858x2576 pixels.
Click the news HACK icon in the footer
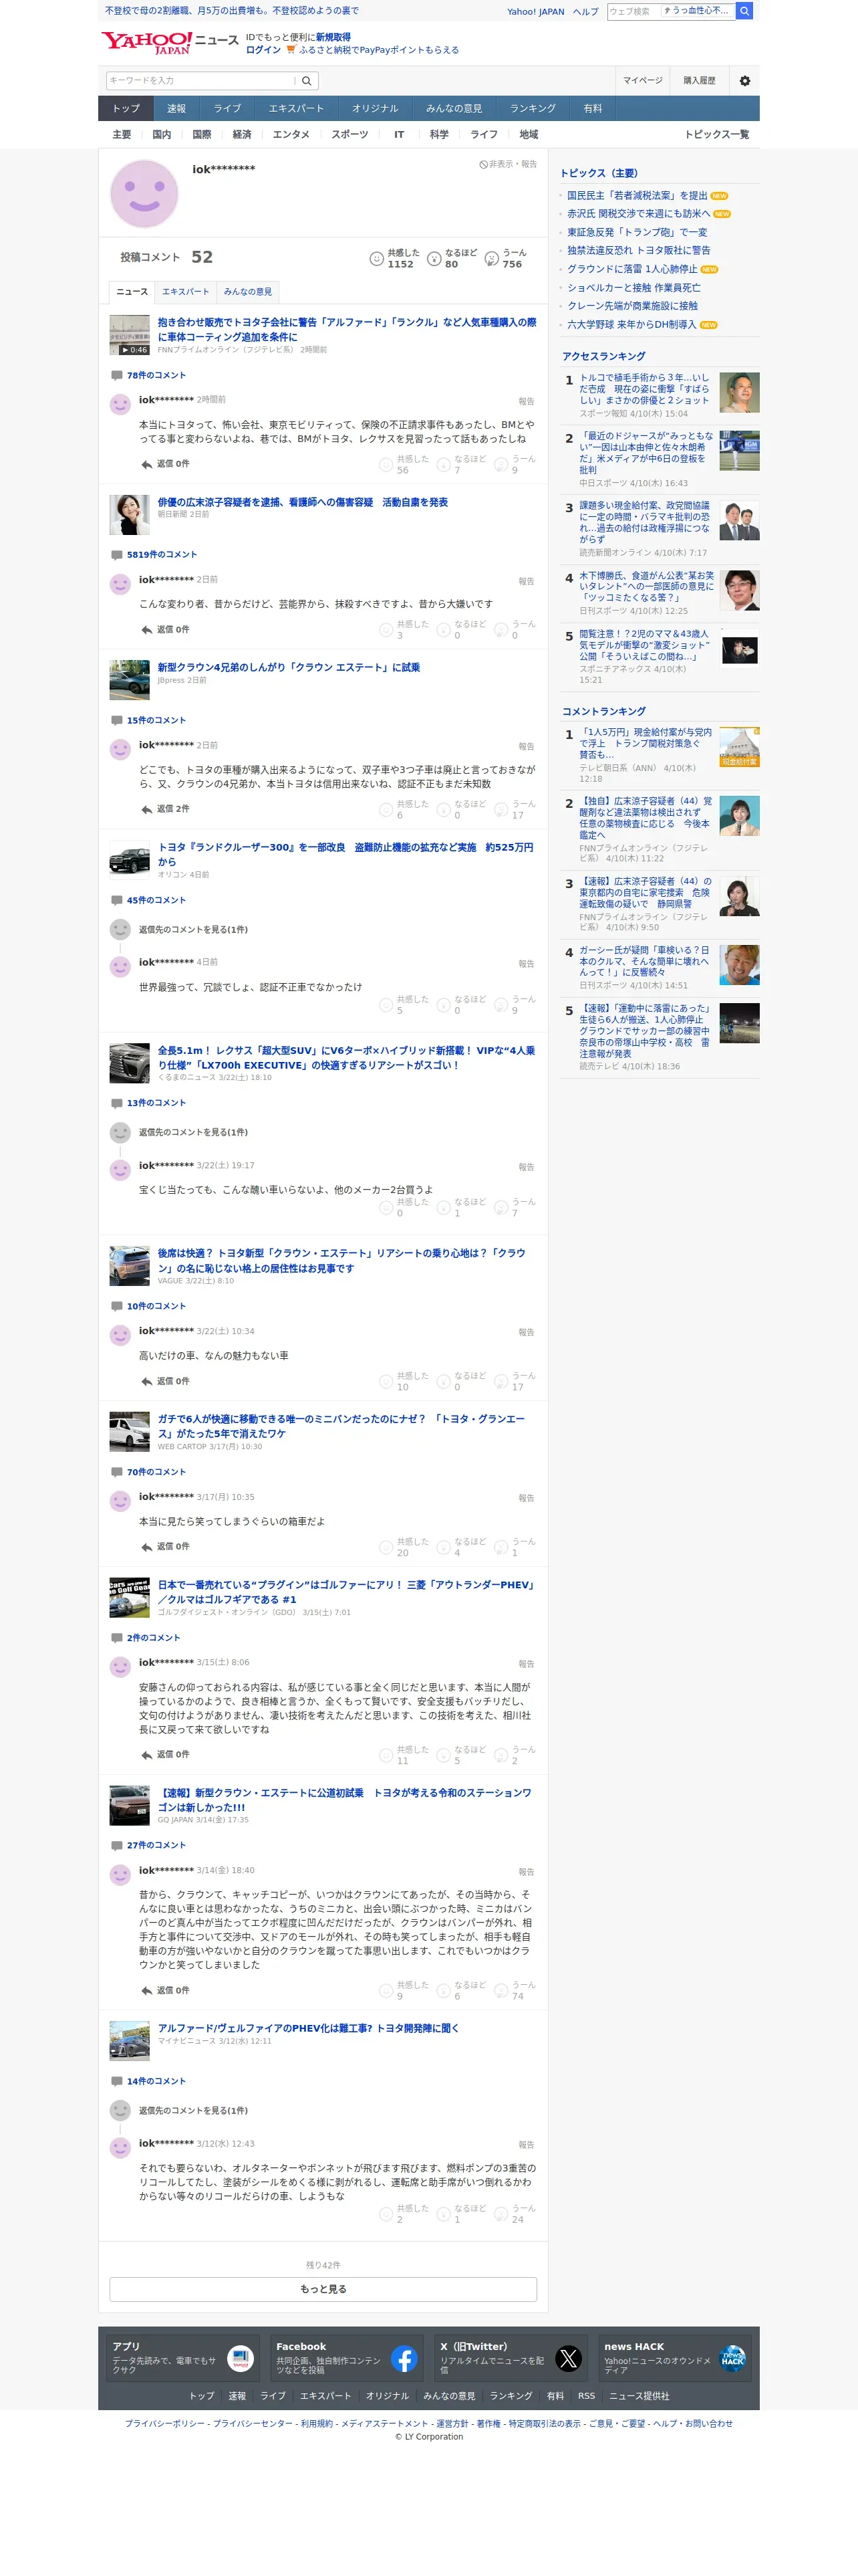(733, 2359)
